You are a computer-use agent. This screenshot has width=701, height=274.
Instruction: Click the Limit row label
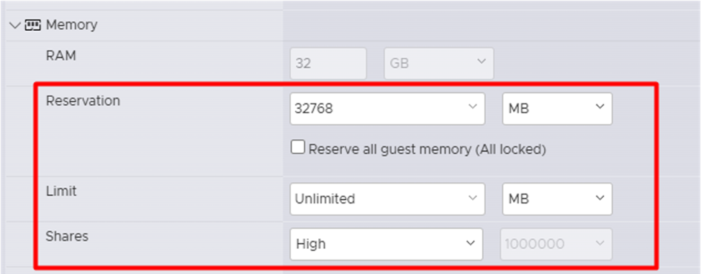coord(61,191)
